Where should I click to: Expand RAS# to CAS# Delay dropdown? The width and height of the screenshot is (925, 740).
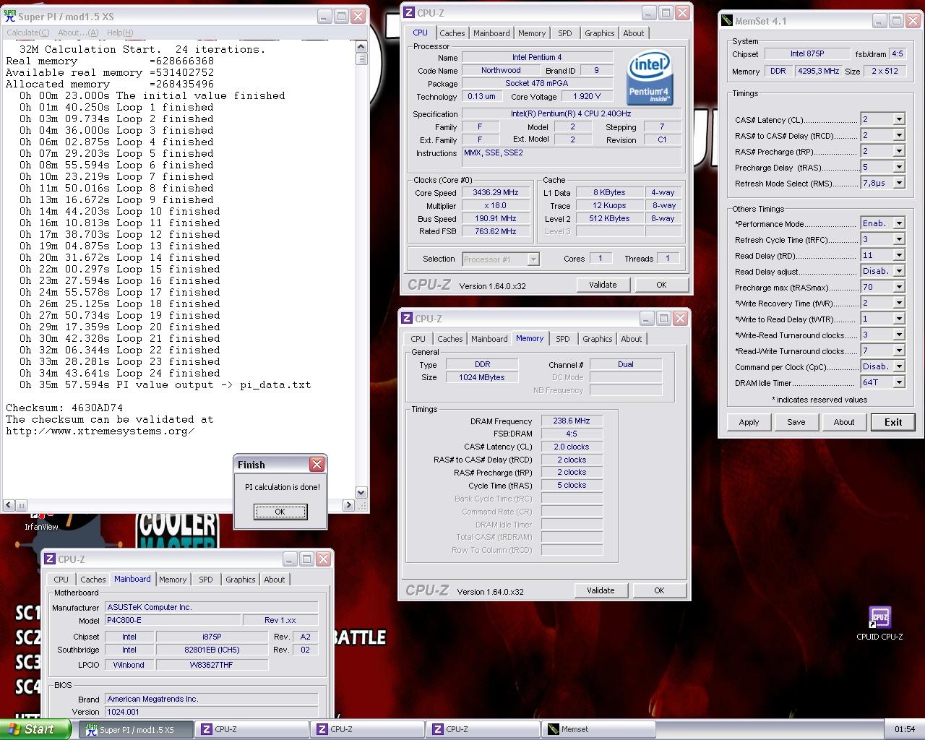[899, 135]
